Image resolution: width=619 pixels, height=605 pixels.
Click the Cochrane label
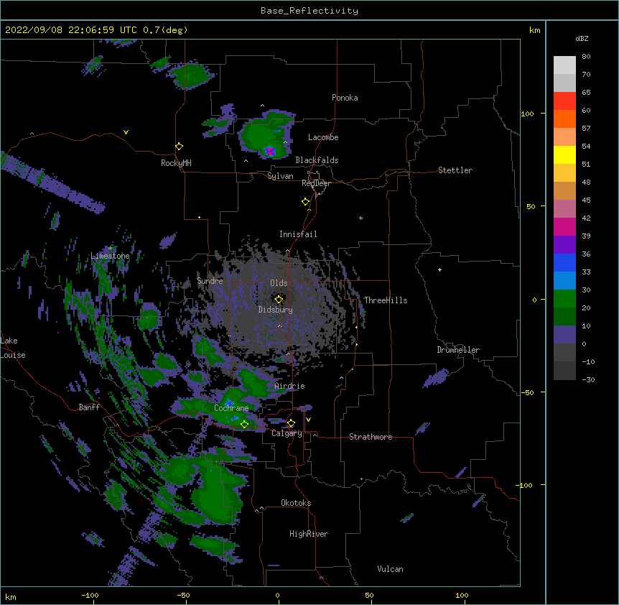231,408
